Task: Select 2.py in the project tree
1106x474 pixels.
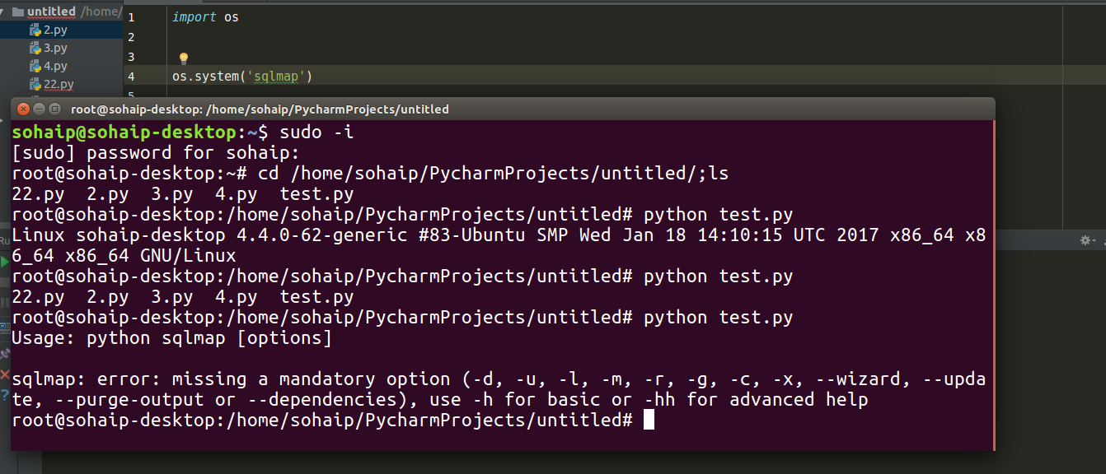Action: pyautogui.click(x=55, y=30)
